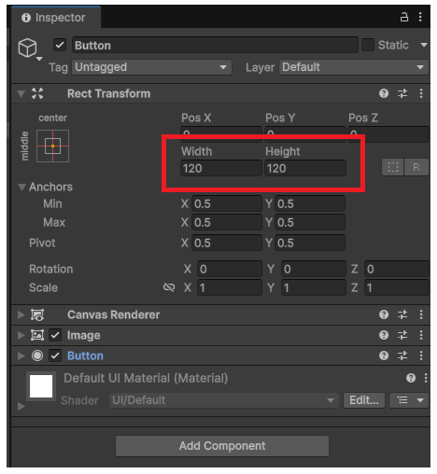This screenshot has width=437, height=474.
Task: Open the Layer Default dropdown
Action: (354, 67)
